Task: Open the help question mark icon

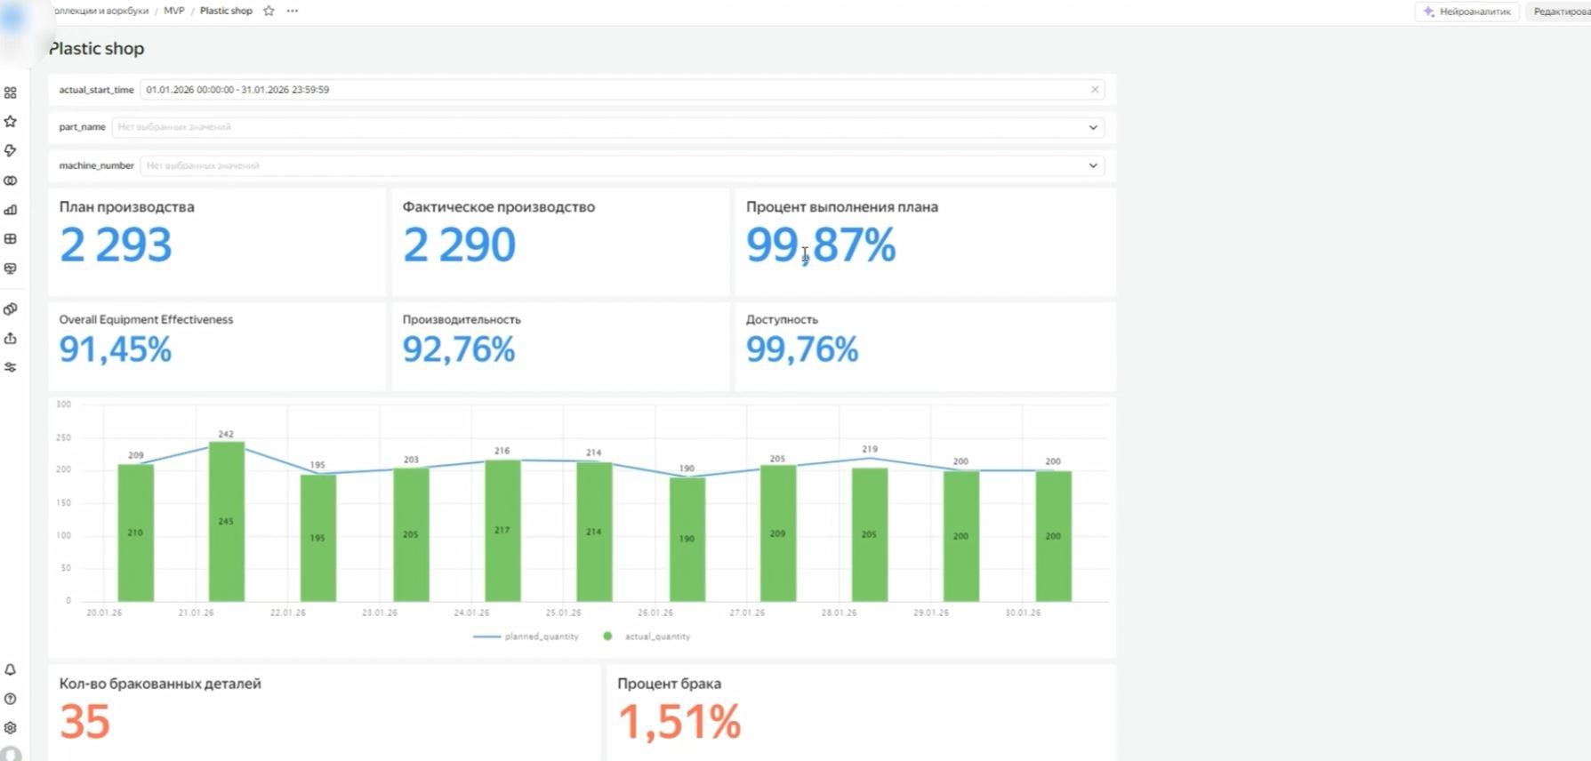Action: point(11,699)
